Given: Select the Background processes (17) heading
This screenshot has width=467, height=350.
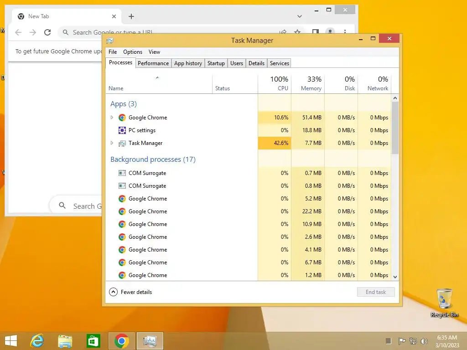Looking at the screenshot, I should click(x=153, y=160).
